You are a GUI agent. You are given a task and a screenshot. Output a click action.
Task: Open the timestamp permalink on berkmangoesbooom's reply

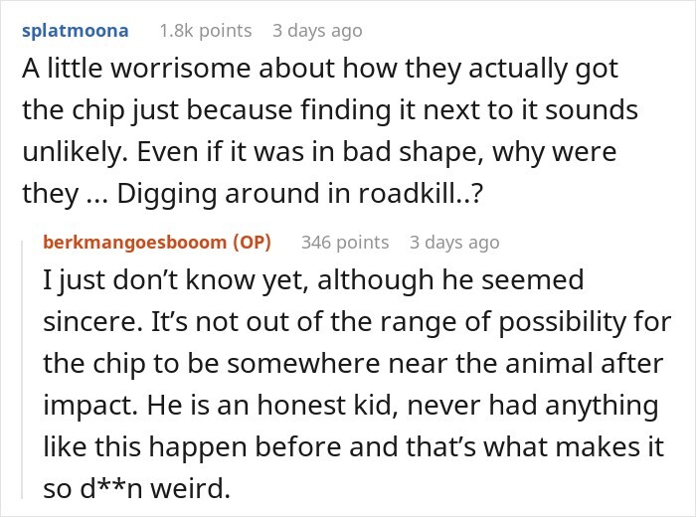(x=454, y=243)
